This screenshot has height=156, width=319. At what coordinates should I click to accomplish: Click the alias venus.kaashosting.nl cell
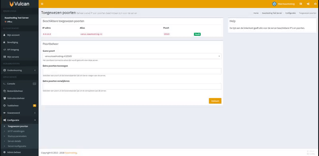pos(91,34)
